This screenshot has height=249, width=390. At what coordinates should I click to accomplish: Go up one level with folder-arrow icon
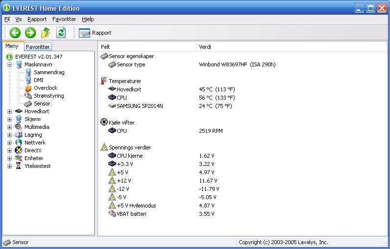click(x=46, y=33)
